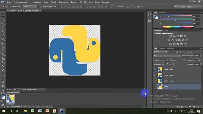Add Curves adjustment icon
The height and width of the screenshot is (114, 203).
point(178,36)
